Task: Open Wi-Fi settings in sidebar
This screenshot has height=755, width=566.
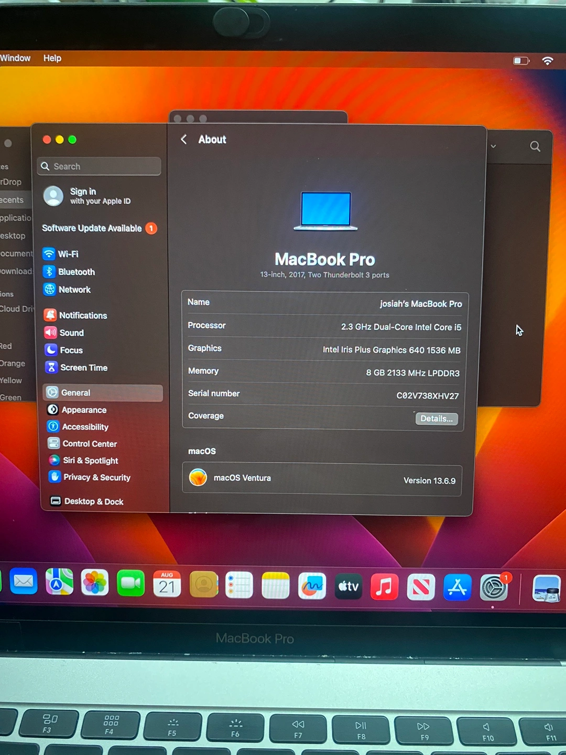Action: coord(68,254)
